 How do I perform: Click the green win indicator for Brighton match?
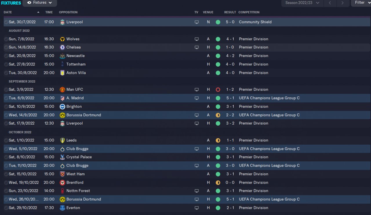pos(218,107)
